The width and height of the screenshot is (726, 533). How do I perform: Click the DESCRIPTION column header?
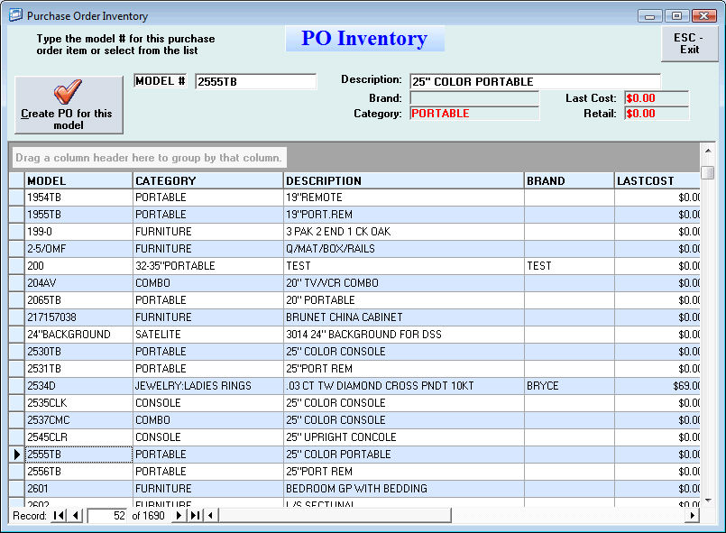point(403,180)
